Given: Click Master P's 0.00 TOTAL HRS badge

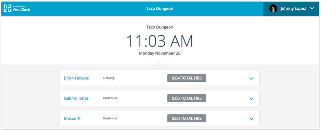Looking at the screenshot, I should coord(187,118).
